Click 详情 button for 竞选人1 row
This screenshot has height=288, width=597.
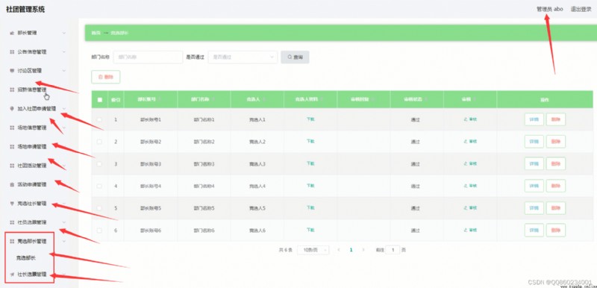(x=534, y=119)
